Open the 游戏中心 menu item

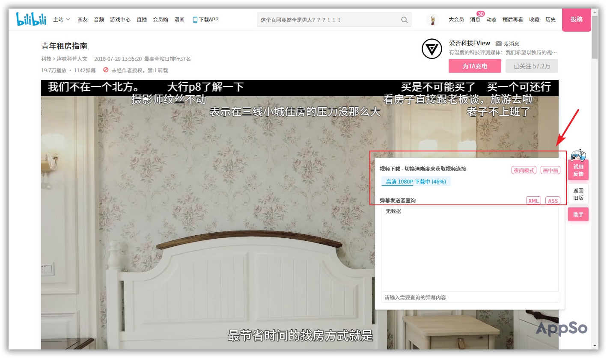(120, 19)
